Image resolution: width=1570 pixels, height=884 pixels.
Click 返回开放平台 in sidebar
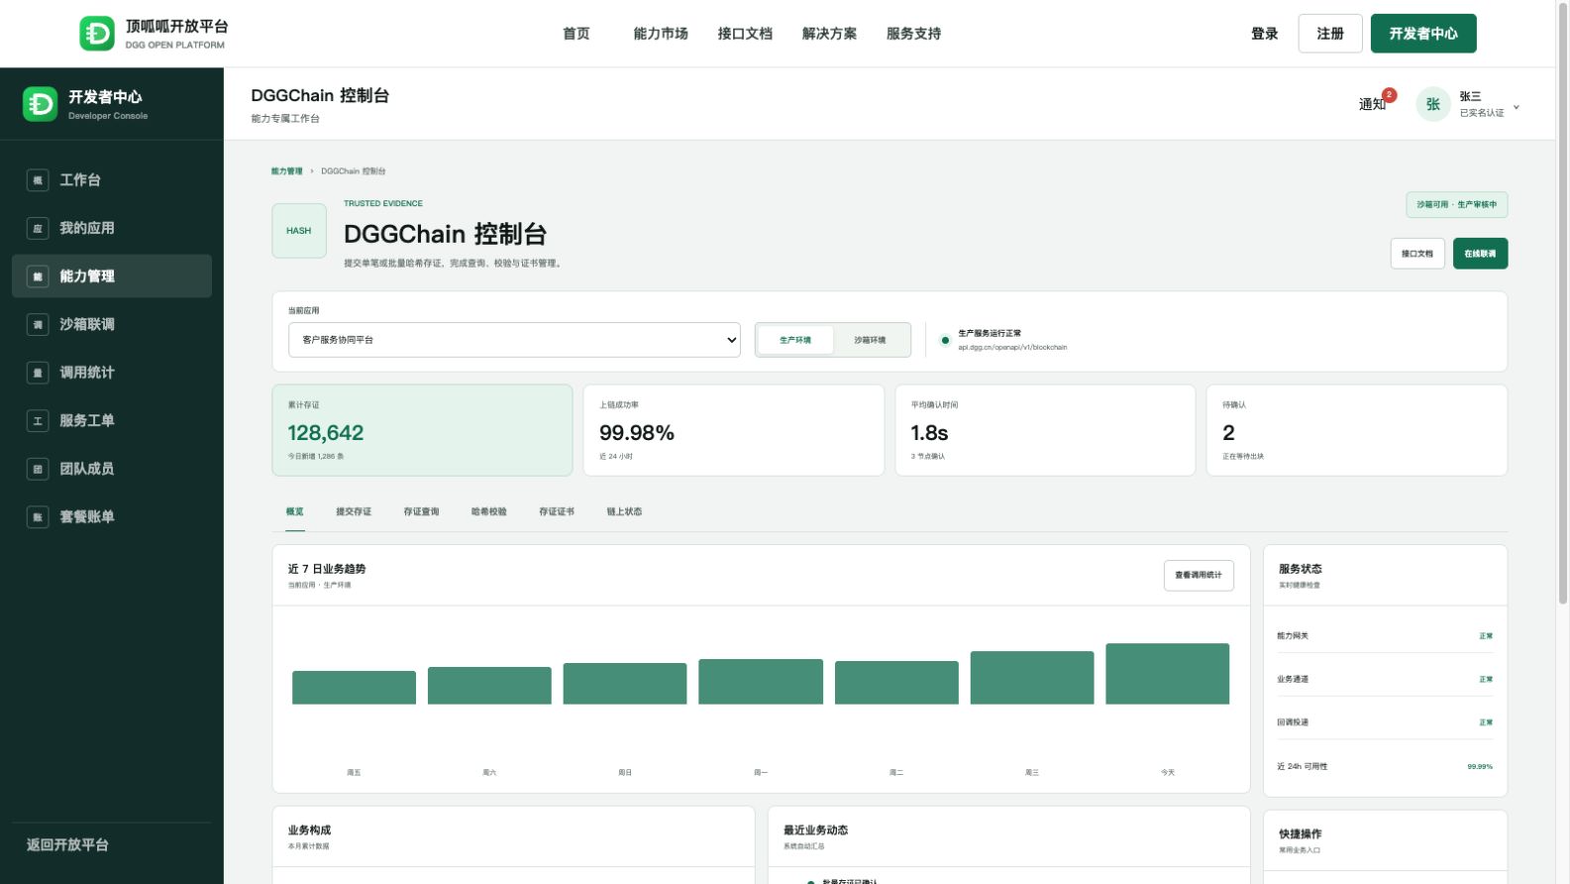[x=67, y=845]
